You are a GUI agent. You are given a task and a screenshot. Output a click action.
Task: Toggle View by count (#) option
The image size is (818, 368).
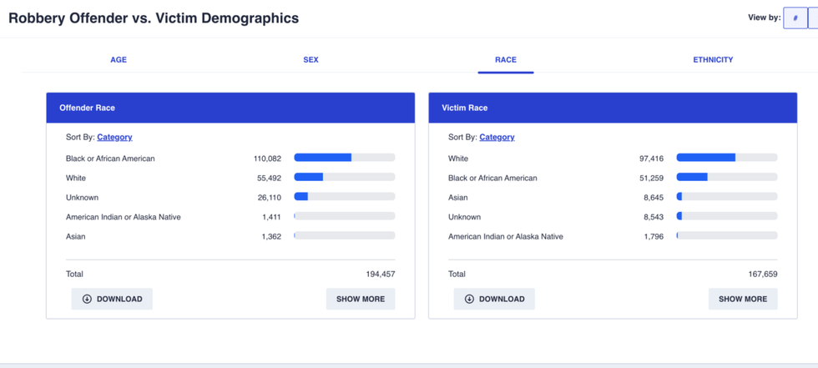pos(795,18)
